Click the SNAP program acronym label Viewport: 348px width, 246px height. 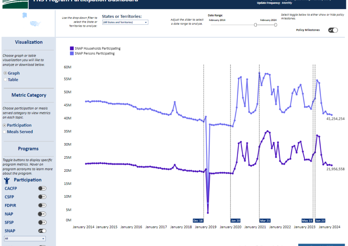(x=10, y=231)
